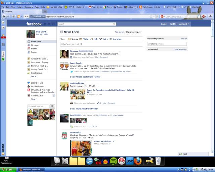Expand More under the apps list
This screenshot has height=172, width=215.
pyautogui.click(x=34, y=99)
